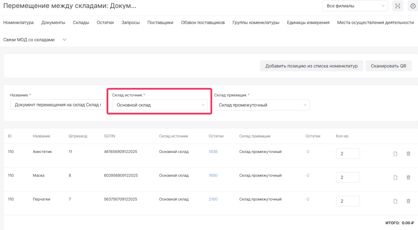Click the document icon in Маска row
This screenshot has width=418, height=230.
[395, 177]
